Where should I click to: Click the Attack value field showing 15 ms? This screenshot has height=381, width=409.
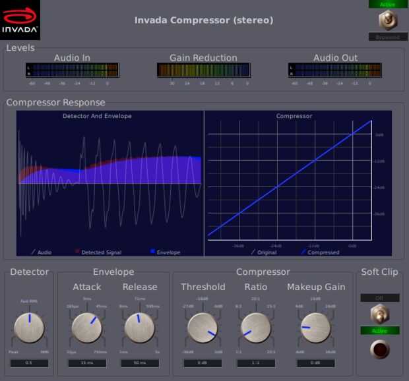pos(87,363)
